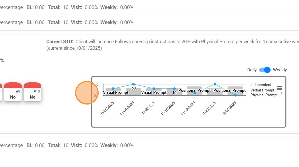Viewport: 299px width, 167px height.
Task: Select the 11/29/2025 peak data point
Action: tap(215, 84)
